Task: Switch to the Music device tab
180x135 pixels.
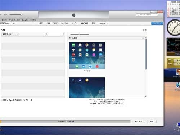Action: (64, 23)
